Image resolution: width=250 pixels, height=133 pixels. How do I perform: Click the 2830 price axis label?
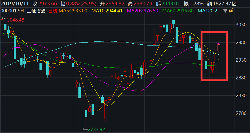click(241, 95)
